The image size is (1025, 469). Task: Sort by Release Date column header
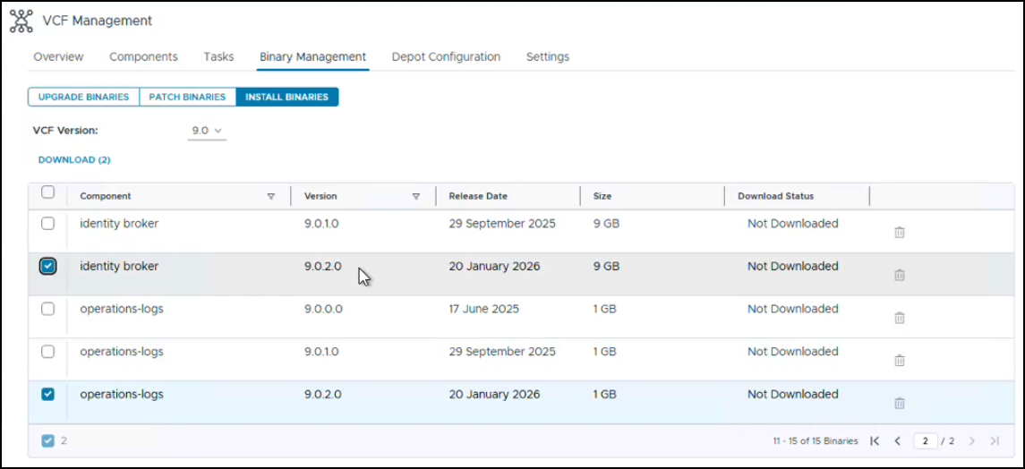(478, 196)
